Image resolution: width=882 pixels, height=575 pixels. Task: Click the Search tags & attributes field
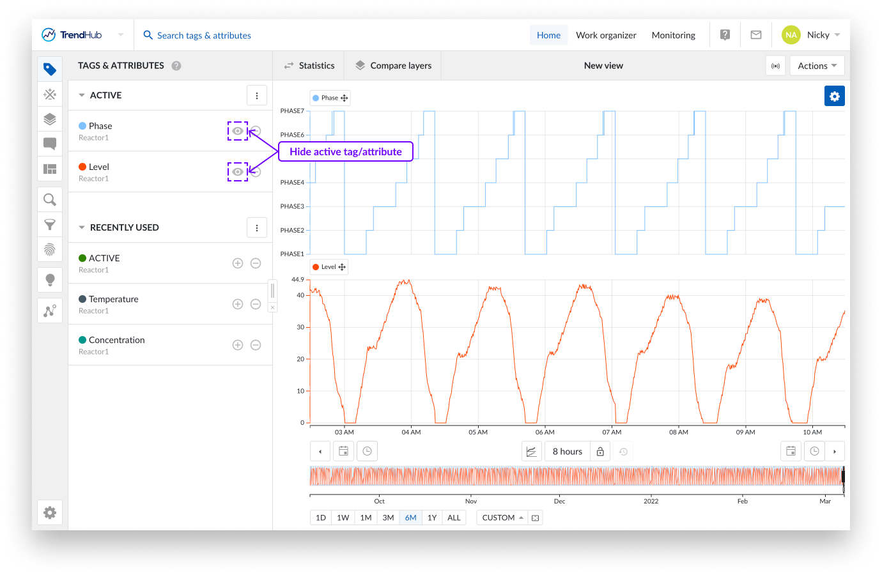pyautogui.click(x=204, y=35)
